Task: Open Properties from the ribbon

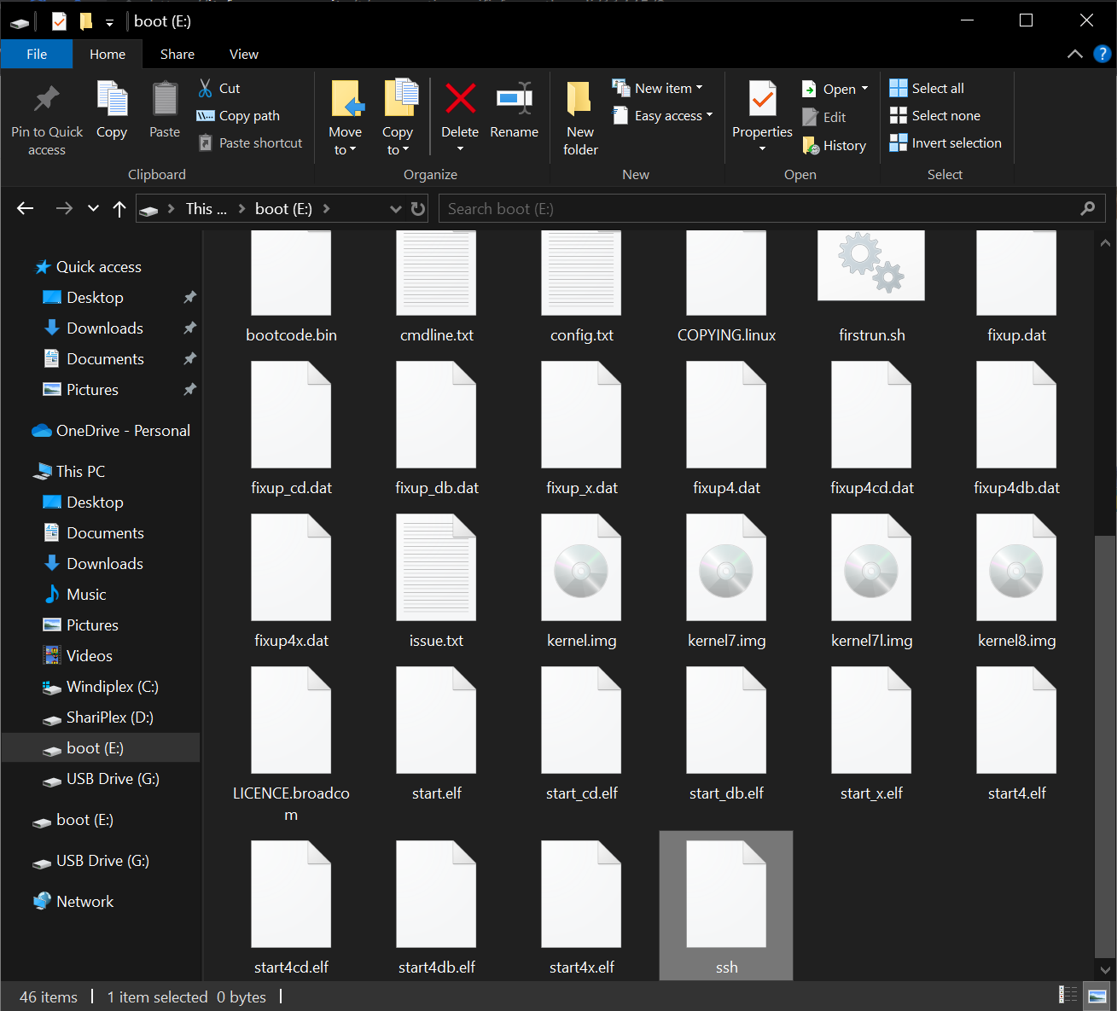Action: pos(762,100)
